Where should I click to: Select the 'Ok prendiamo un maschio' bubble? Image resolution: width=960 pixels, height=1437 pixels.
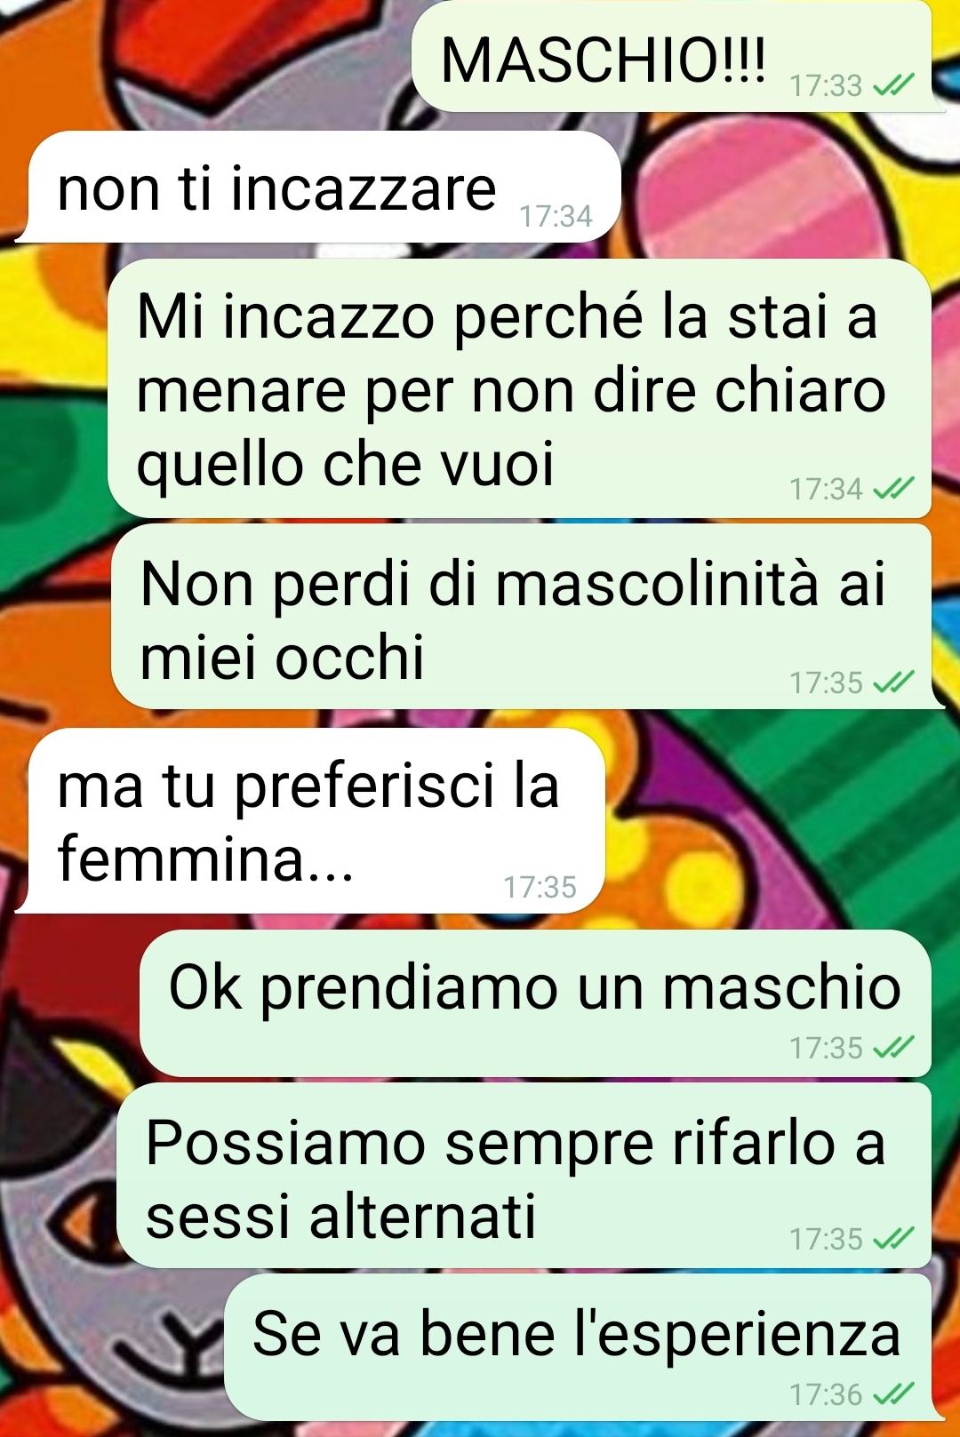tap(535, 1003)
